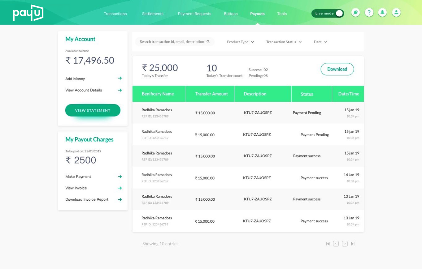Expand the Date filter dropdown

[x=320, y=42]
